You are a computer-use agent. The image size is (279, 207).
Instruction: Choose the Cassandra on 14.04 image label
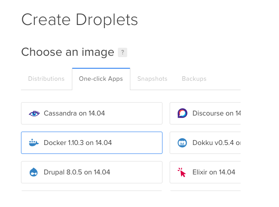(x=74, y=113)
